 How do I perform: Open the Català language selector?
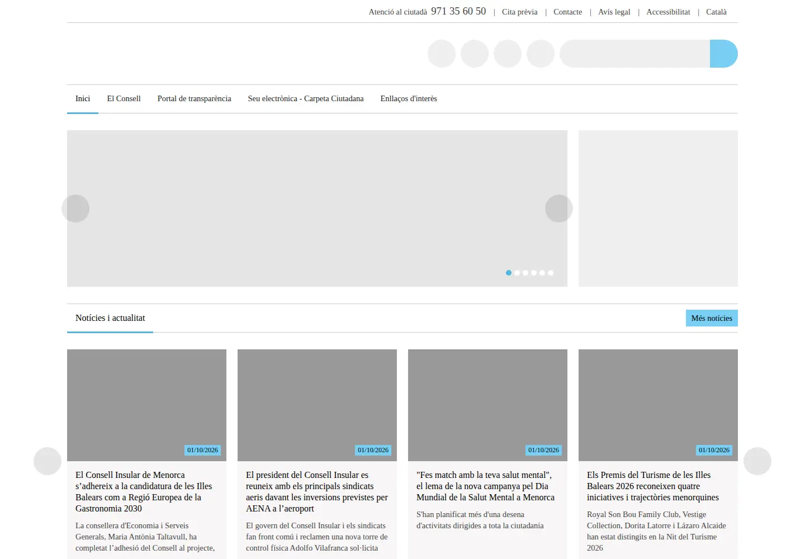point(716,12)
